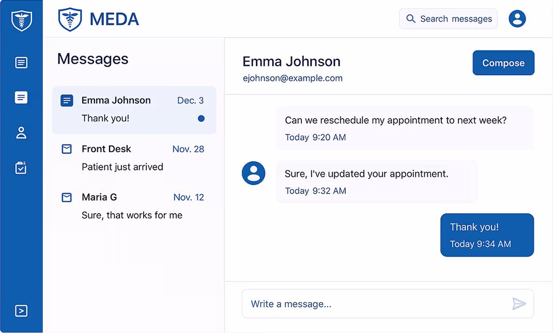
Task: Click 'Thank you!' preview under Emma Johnson
Action: point(105,118)
